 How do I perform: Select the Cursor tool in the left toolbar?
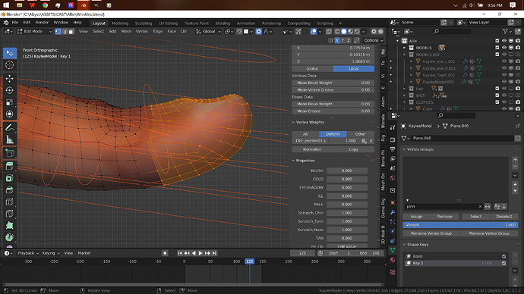point(9,65)
